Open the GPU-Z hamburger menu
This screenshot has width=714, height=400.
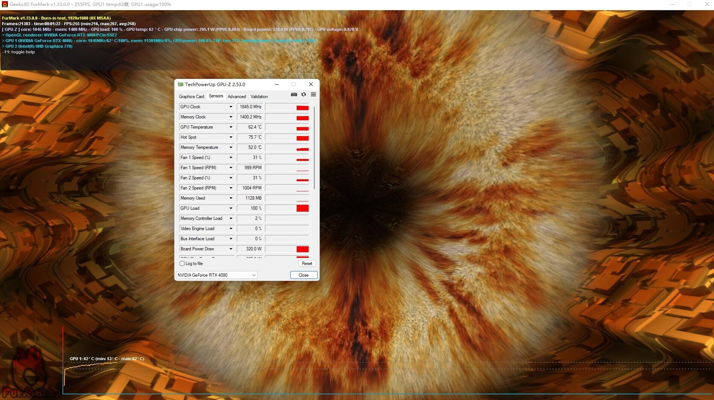tap(313, 95)
